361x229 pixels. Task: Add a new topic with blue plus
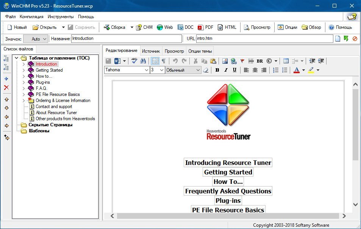tap(6, 79)
